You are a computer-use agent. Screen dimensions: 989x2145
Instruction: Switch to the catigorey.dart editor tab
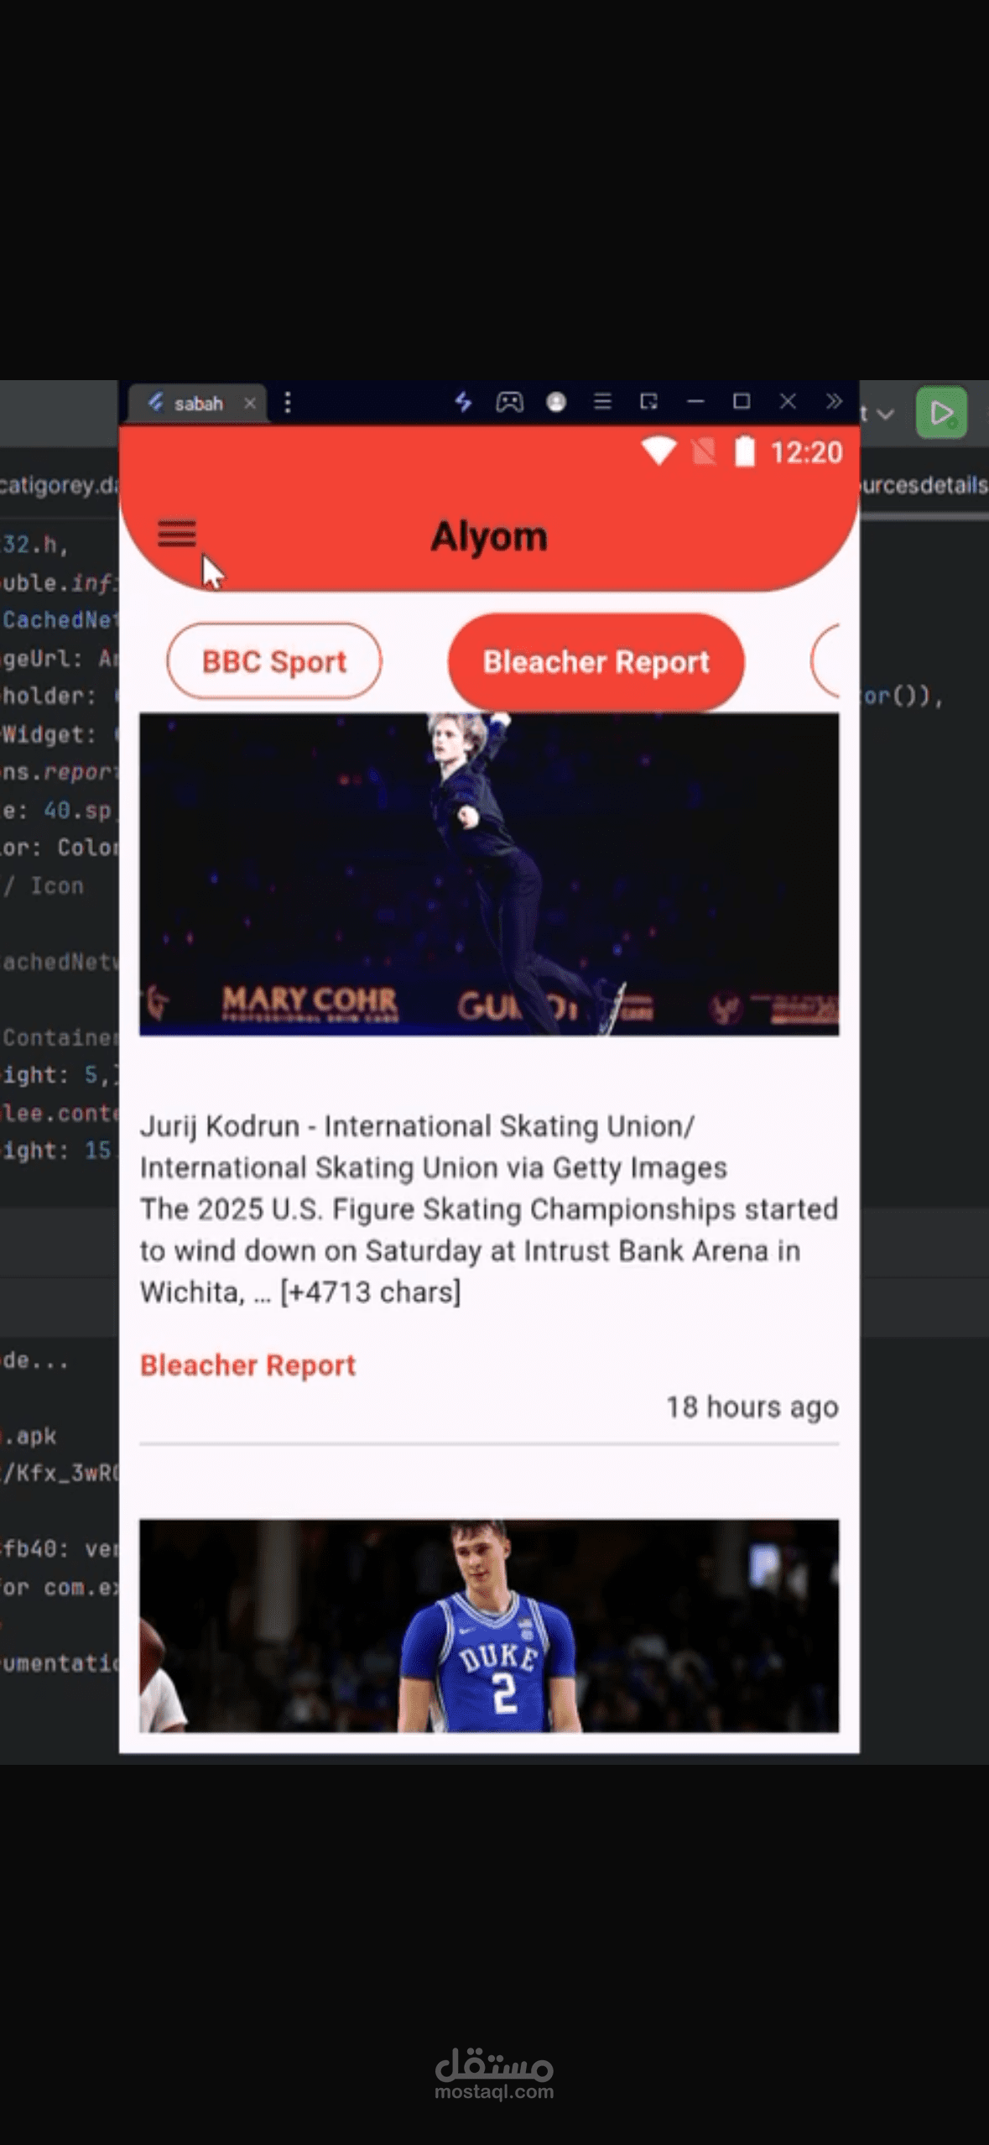[x=59, y=485]
